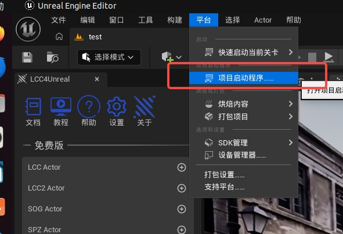Screen dimensions: 343x234
Task: Close the 平台 menu
Action: coord(204,20)
